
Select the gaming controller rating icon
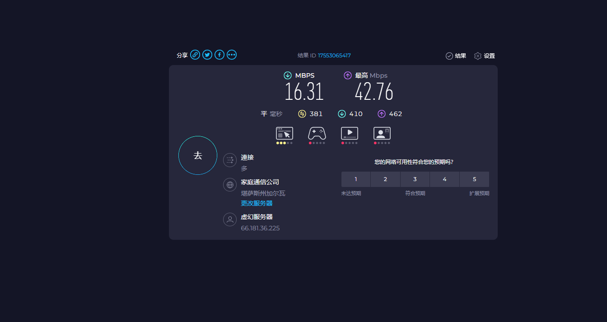click(317, 134)
